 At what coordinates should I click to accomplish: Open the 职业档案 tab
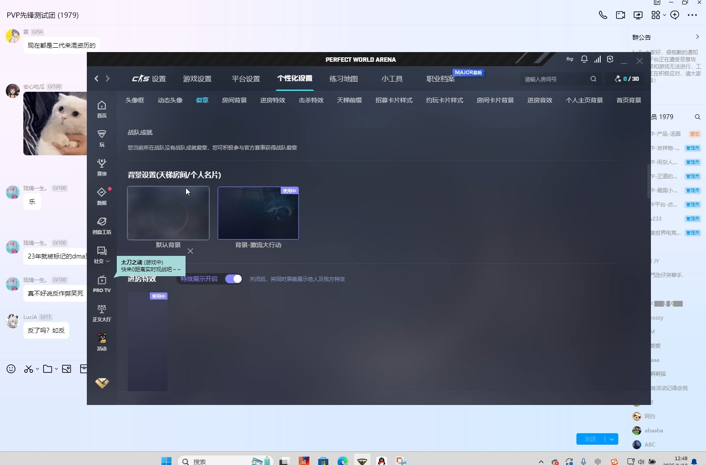(x=441, y=79)
